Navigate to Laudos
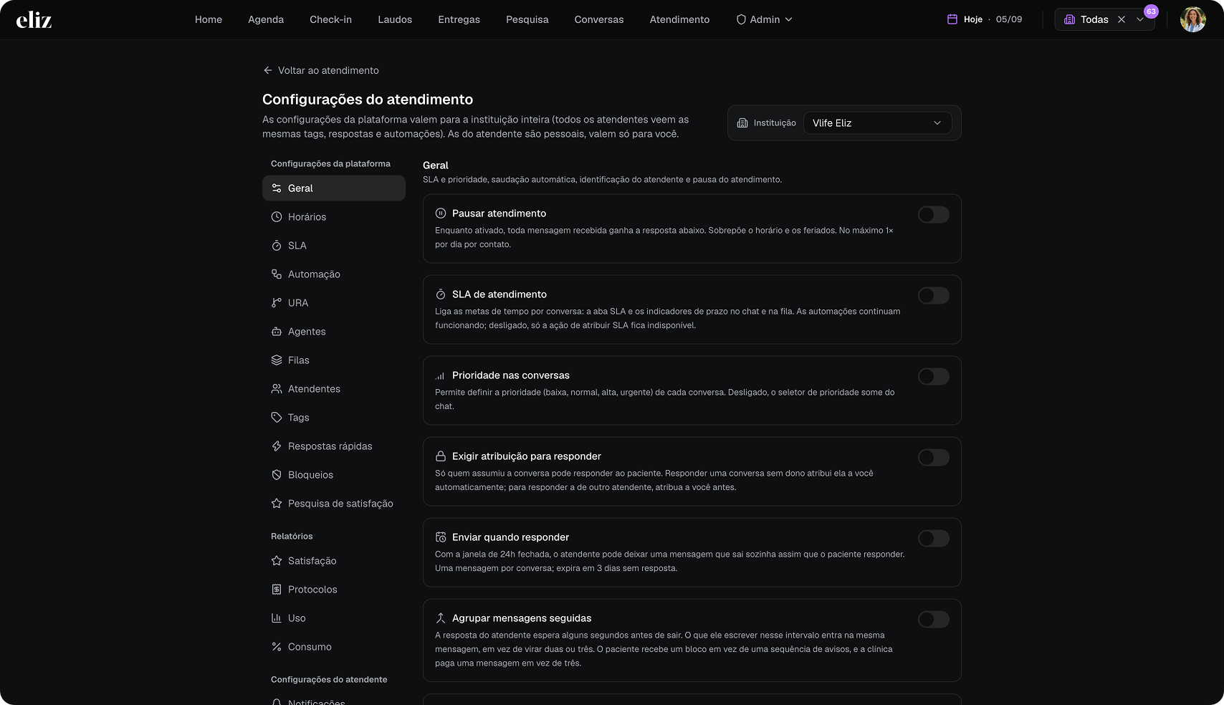 (x=395, y=19)
